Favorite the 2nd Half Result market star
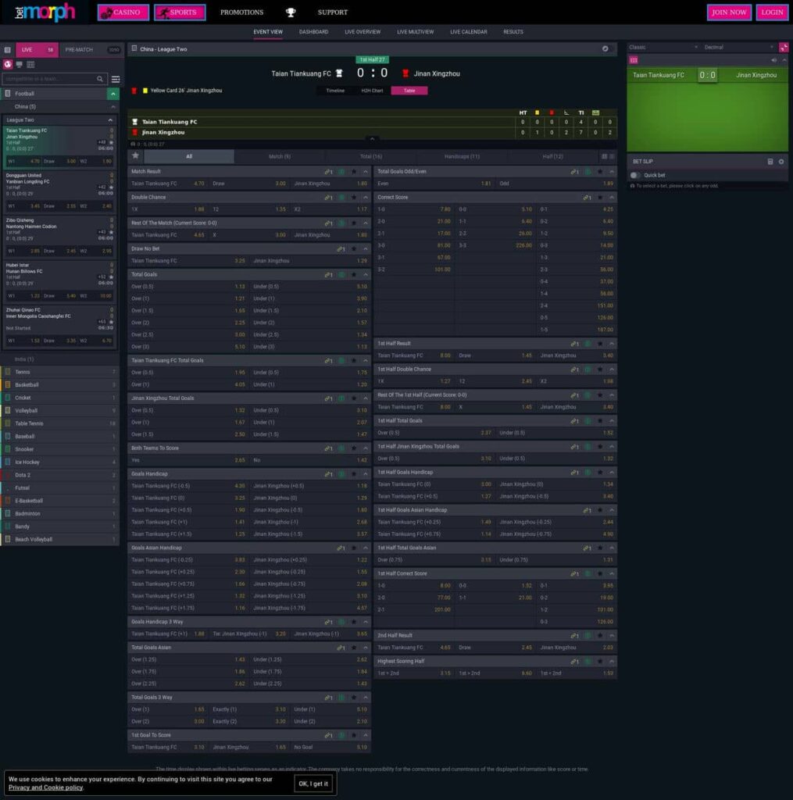 click(x=600, y=636)
